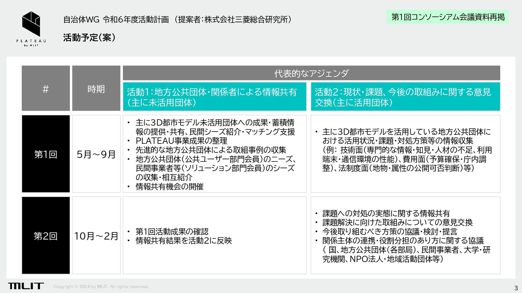522x293 pixels.
Task: Select the 第1回コンソーシアム会議資料再掲 green label
Action: 448,17
